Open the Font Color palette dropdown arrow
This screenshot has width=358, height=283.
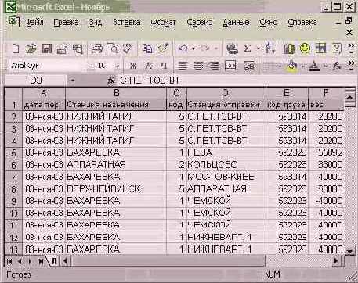(x=326, y=66)
